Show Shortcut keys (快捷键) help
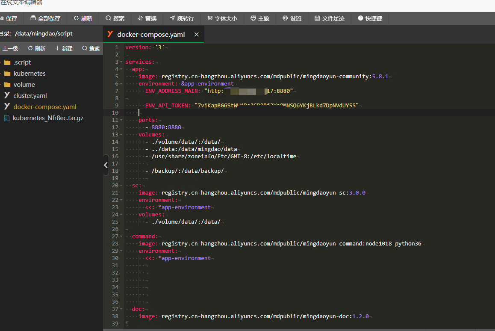Image resolution: width=495 pixels, height=331 pixels. pos(370,18)
